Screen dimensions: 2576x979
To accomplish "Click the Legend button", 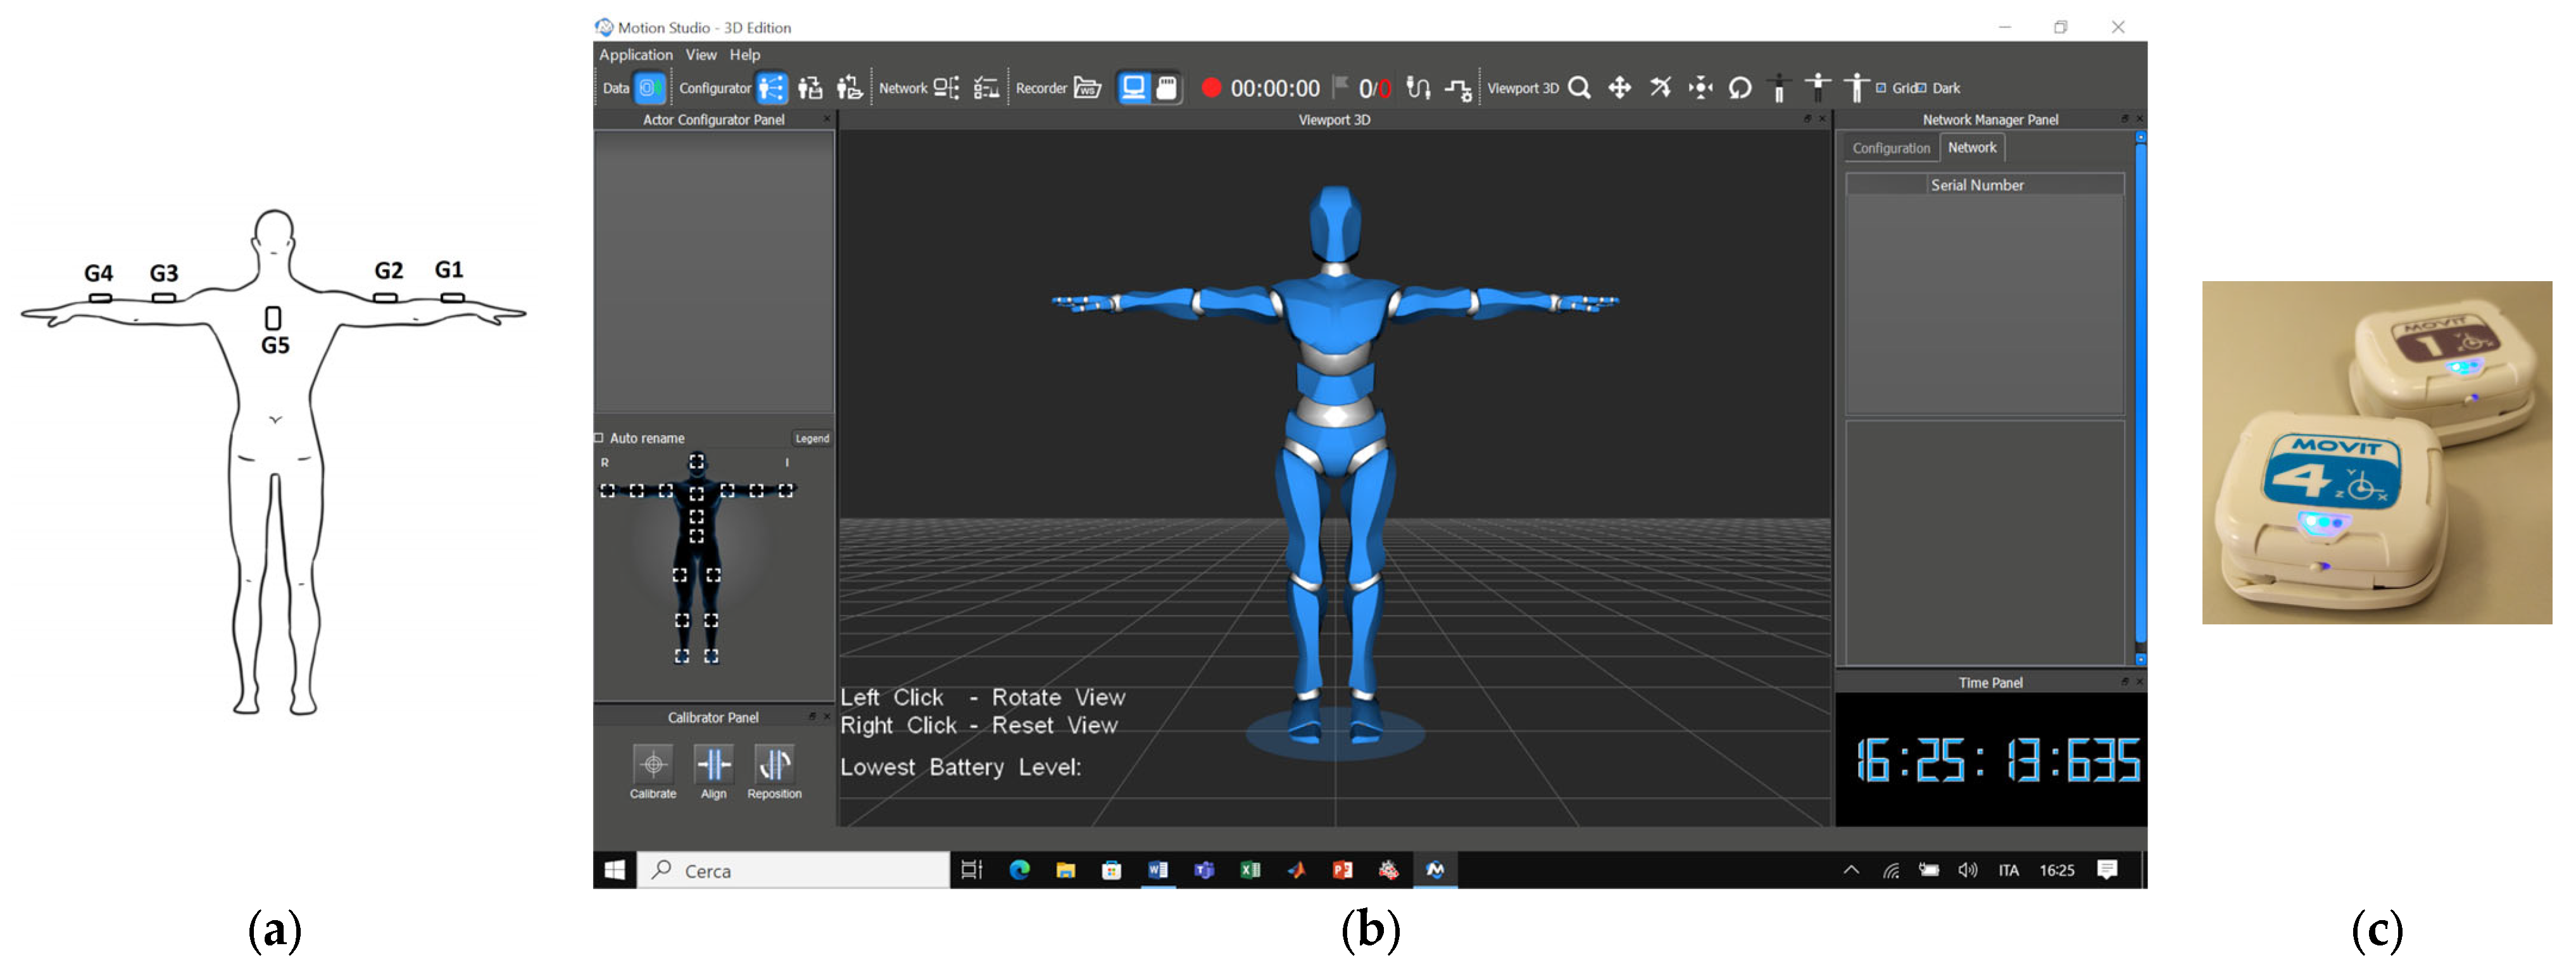I will pyautogui.click(x=811, y=438).
